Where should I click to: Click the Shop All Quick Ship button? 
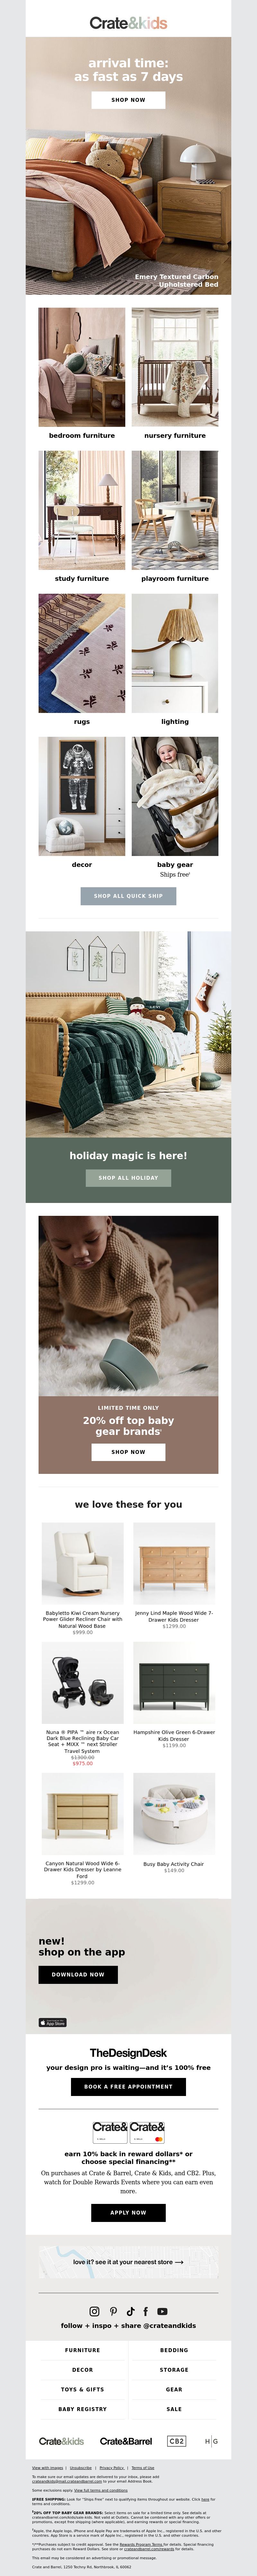tap(128, 896)
